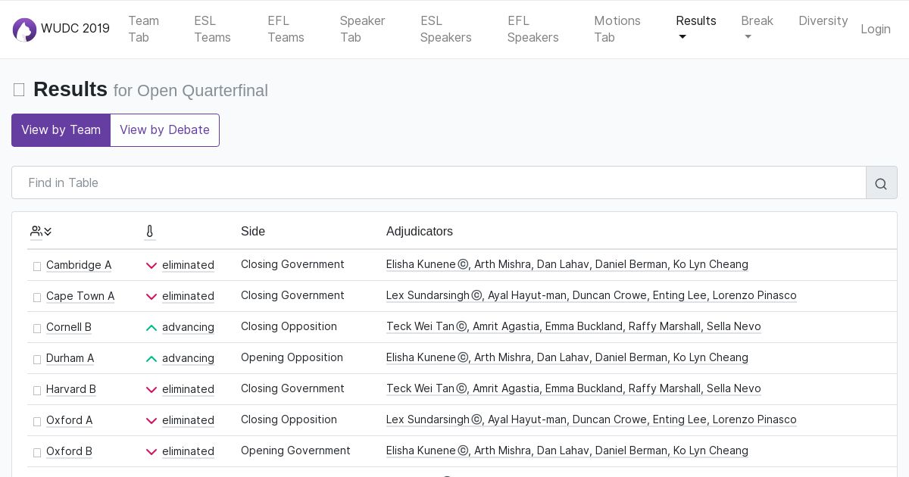Click adjudicators list in Durham A row
The image size is (909, 477).
tap(567, 357)
